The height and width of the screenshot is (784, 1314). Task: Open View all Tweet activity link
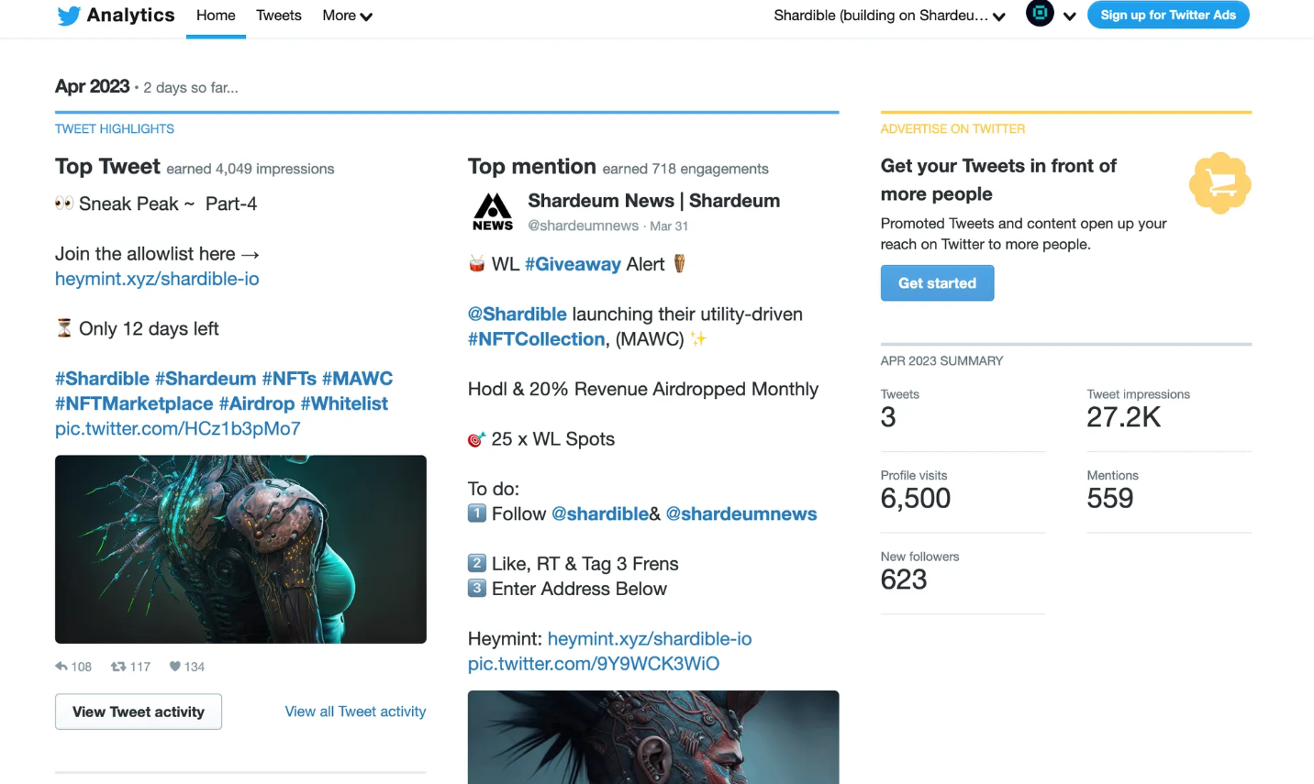(x=355, y=712)
